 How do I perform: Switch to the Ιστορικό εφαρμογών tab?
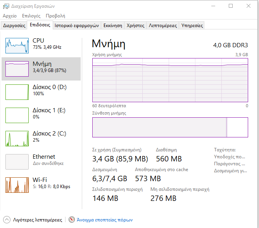point(77,26)
